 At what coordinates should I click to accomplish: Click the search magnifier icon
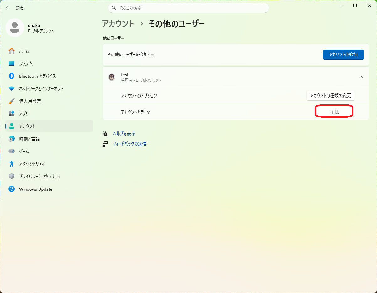coord(114,8)
